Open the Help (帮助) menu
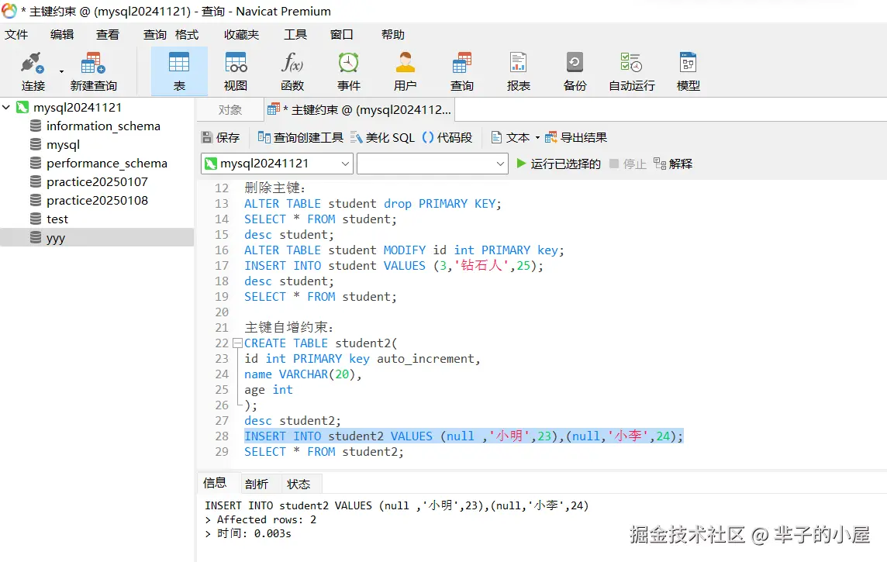 tap(393, 34)
